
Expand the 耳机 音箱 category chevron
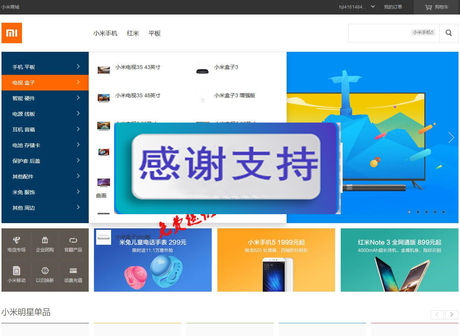point(78,129)
